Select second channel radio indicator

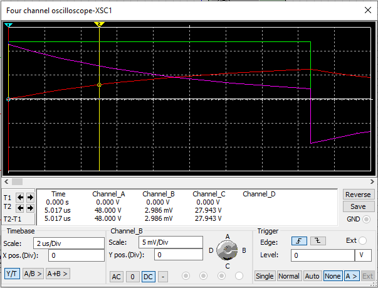(x=203, y=275)
